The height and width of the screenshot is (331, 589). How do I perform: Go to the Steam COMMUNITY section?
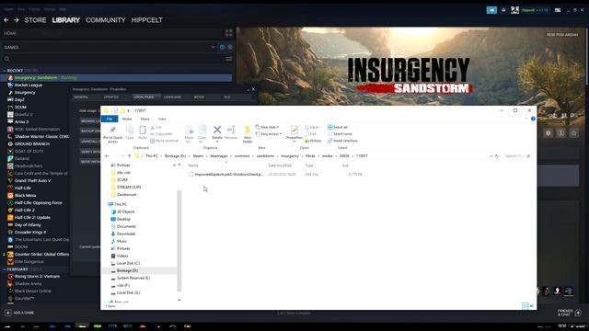pos(106,20)
